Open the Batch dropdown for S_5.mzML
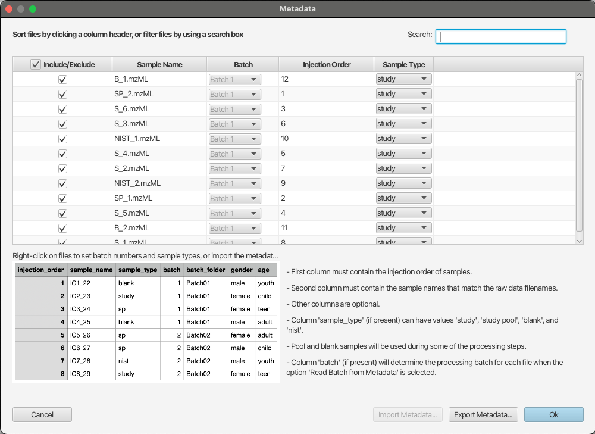Image resolution: width=595 pixels, height=434 pixels. coord(235,213)
